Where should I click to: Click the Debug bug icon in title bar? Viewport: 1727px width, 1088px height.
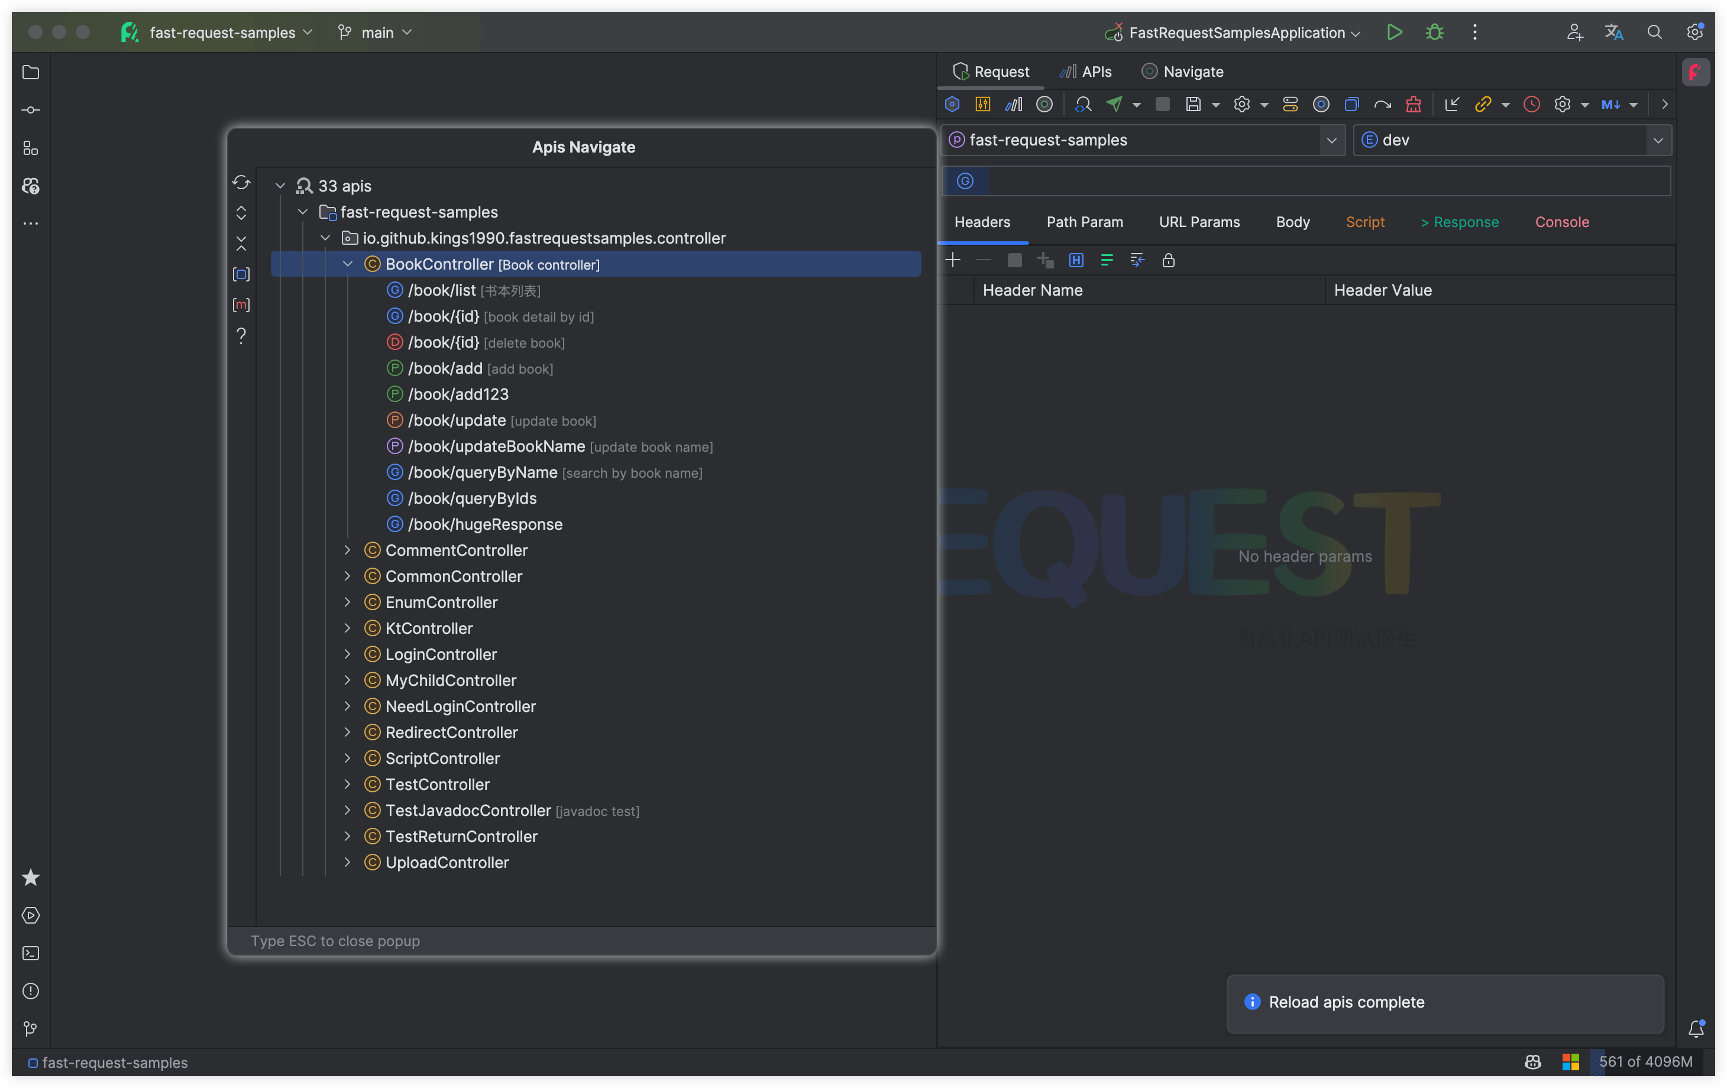(x=1434, y=33)
